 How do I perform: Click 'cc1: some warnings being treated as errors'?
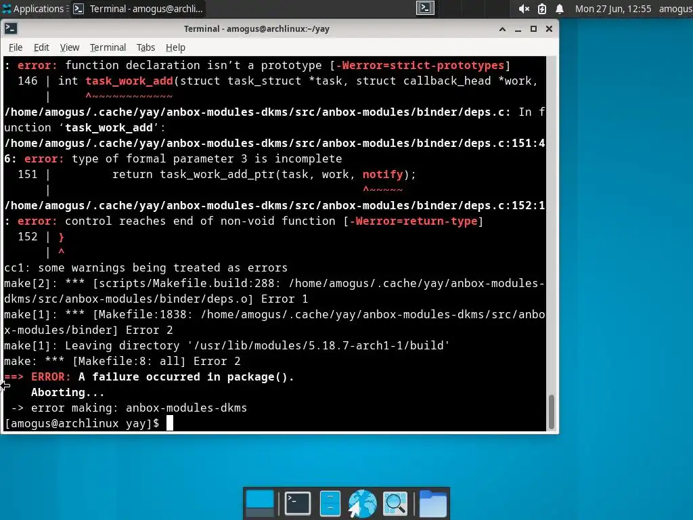(x=146, y=267)
